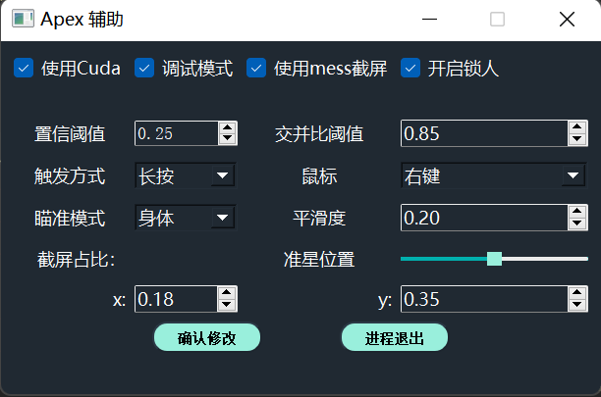Click the x field showing 0.18

click(x=176, y=299)
